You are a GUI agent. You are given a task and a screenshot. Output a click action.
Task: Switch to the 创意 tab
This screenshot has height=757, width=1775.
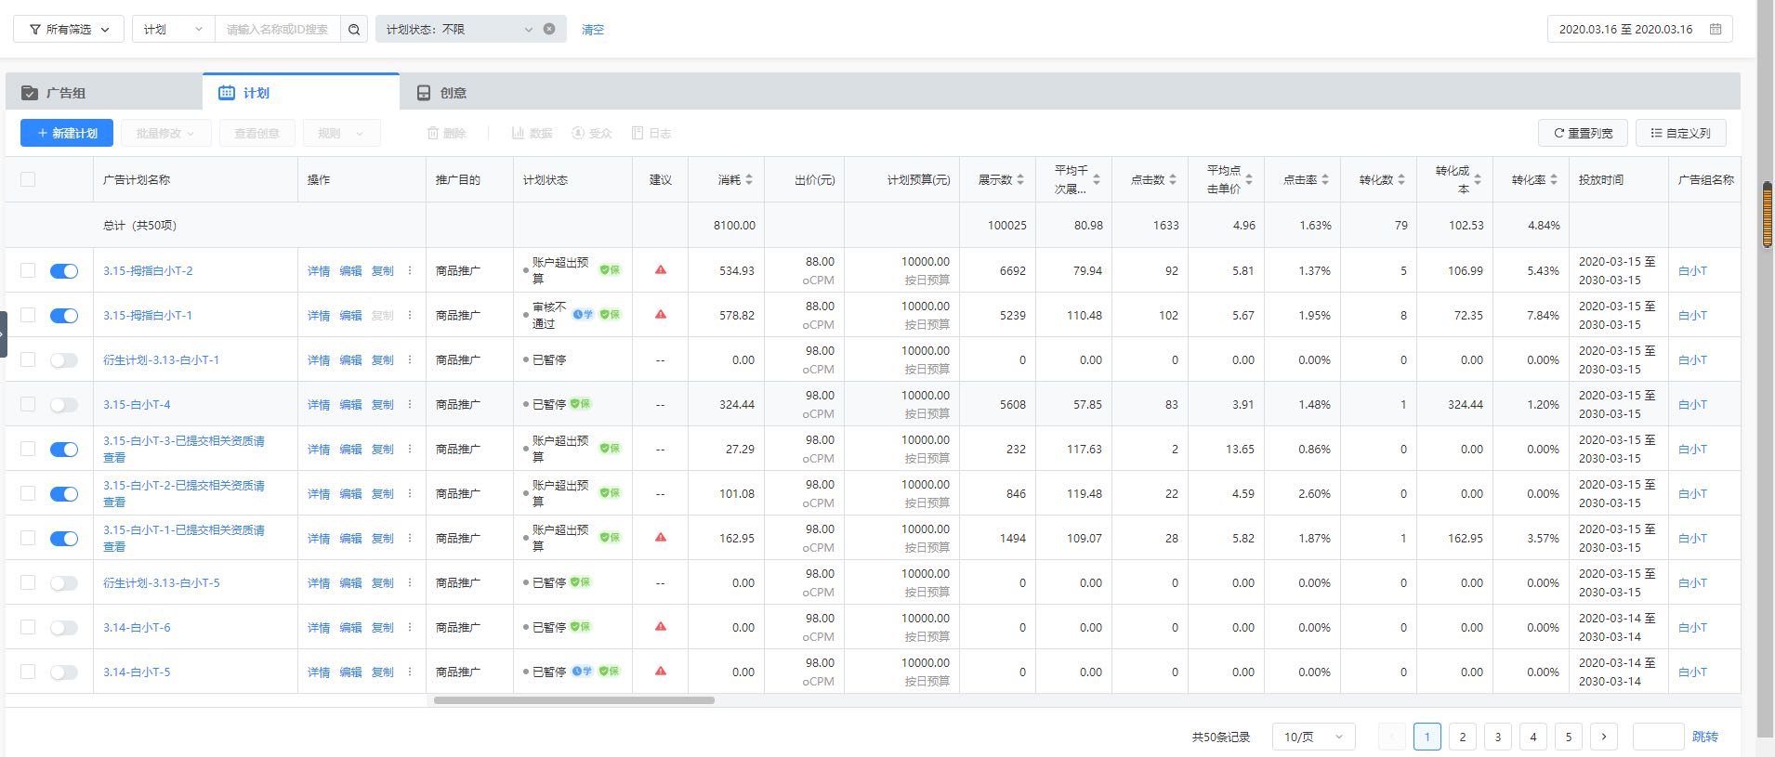[x=453, y=93]
